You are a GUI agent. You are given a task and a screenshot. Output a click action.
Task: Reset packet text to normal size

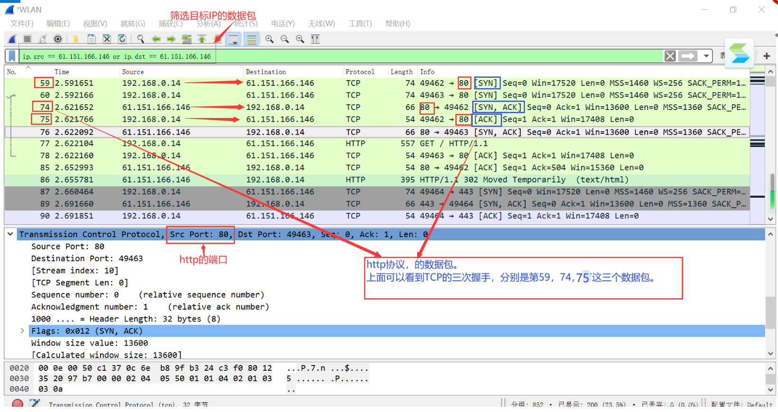[300, 39]
